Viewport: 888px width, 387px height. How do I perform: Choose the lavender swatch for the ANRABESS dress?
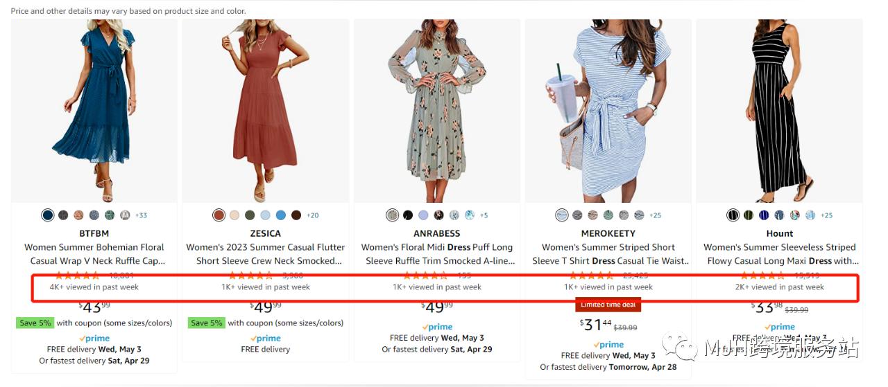423,215
